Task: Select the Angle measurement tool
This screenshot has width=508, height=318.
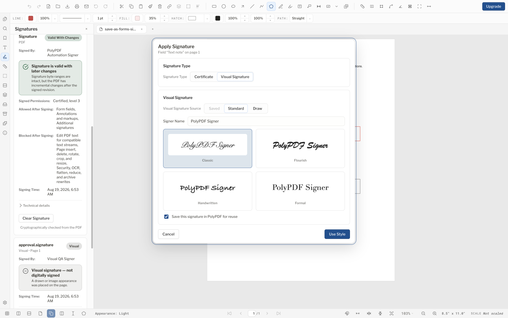Action: [x=400, y=6]
